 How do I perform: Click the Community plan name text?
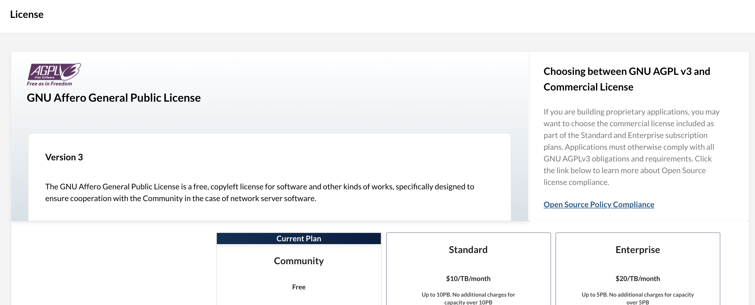(x=299, y=261)
